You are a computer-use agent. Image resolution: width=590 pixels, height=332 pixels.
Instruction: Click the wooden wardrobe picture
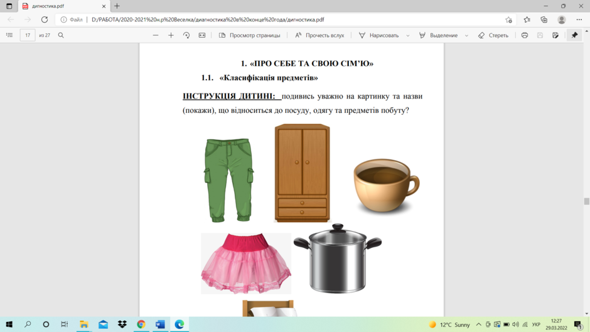303,173
